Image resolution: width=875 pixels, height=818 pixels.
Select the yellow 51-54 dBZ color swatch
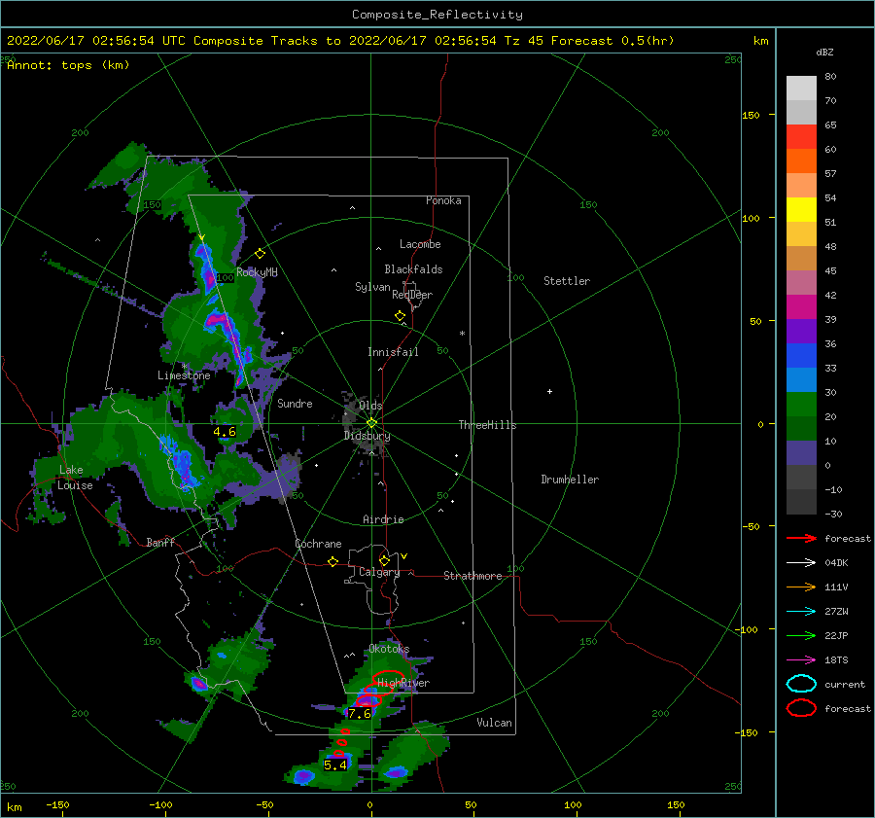tap(801, 209)
